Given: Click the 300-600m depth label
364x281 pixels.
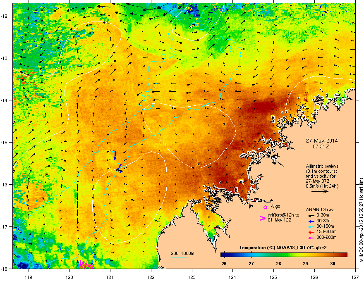Looking at the screenshot, I should tap(326, 238).
